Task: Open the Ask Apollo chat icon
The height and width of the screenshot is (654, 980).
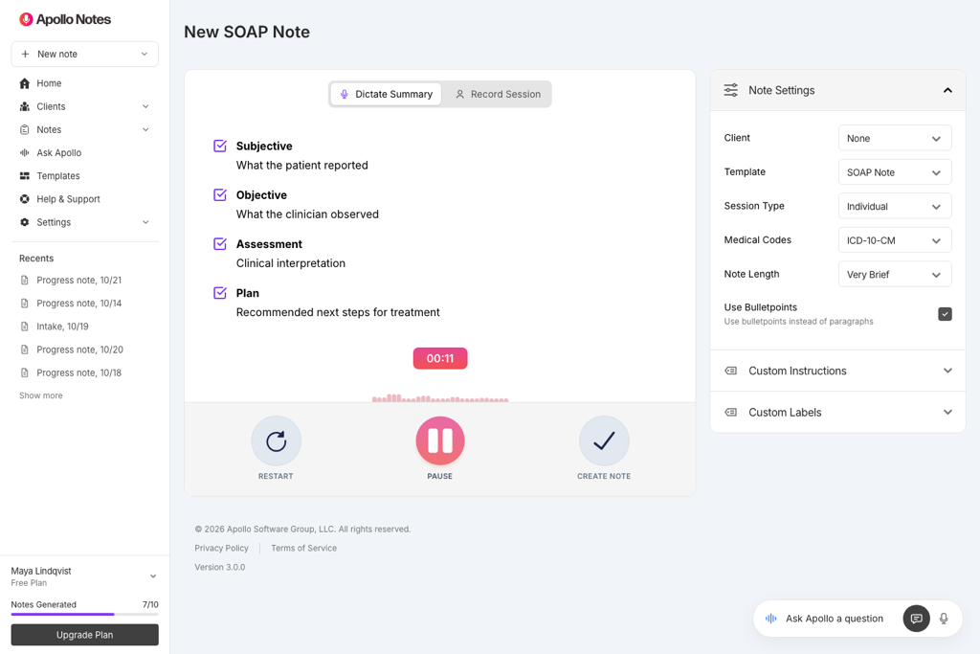Action: 916,619
